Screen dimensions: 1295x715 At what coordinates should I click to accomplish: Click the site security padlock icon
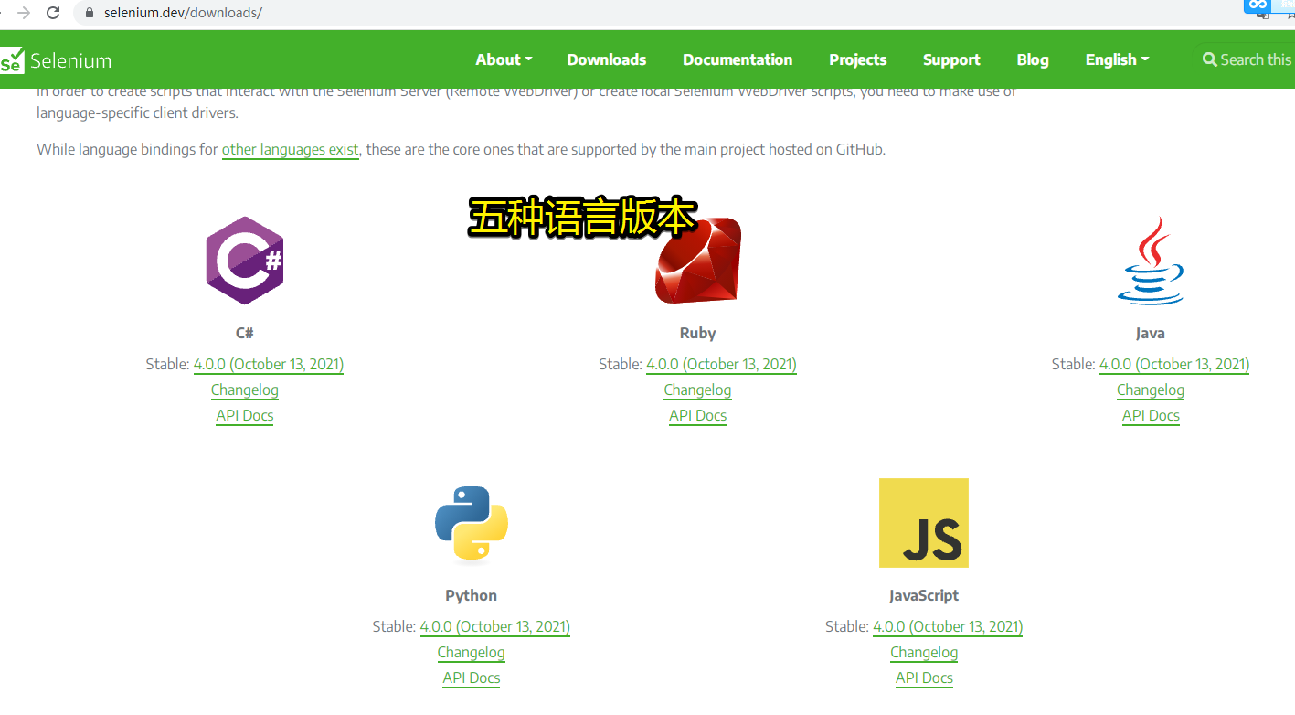88,15
